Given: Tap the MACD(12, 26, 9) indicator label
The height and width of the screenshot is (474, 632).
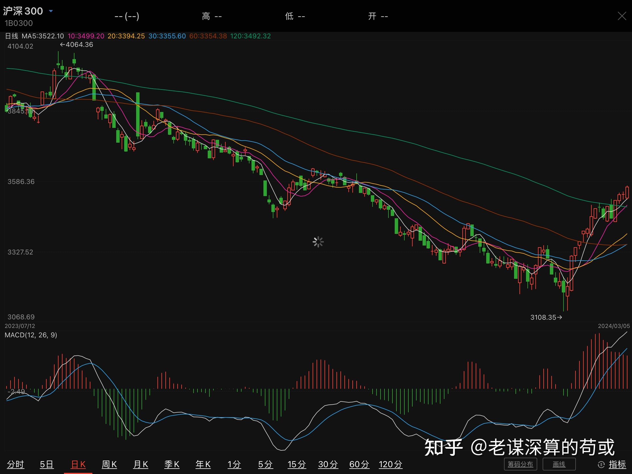Looking at the screenshot, I should 31,335.
